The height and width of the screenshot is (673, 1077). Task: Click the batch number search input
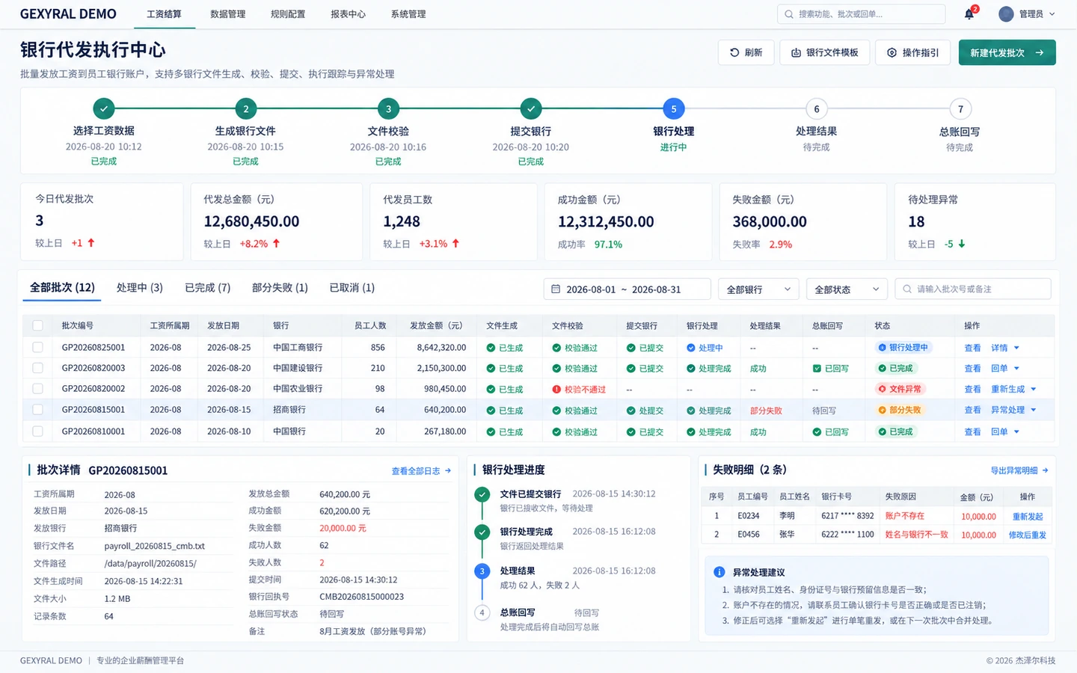click(x=973, y=289)
